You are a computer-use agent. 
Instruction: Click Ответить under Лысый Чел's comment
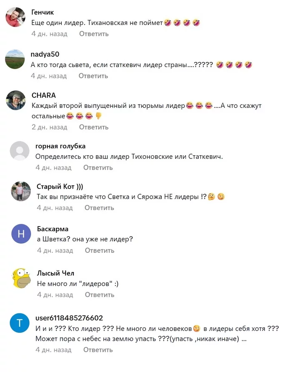click(x=100, y=295)
